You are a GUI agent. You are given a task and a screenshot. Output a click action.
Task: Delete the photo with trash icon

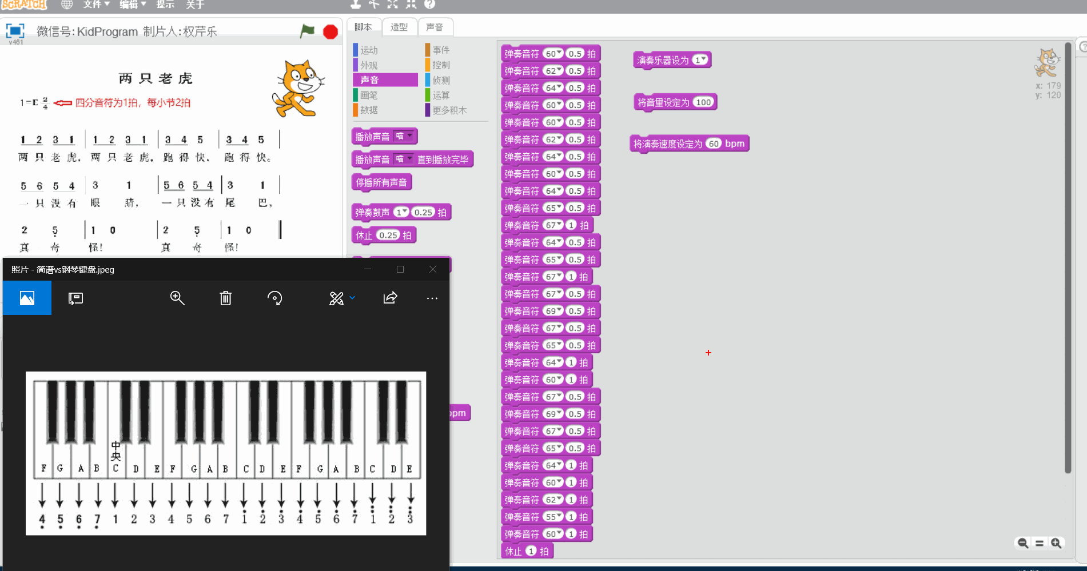click(x=226, y=298)
